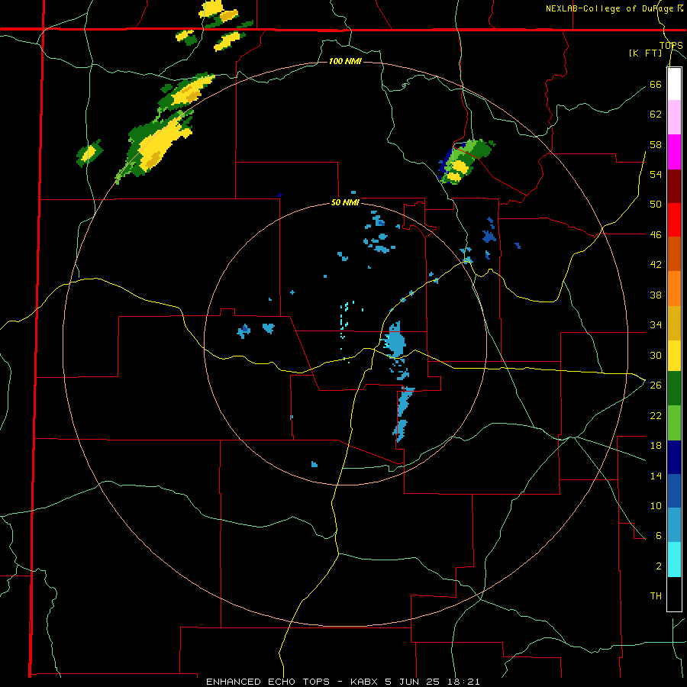The width and height of the screenshot is (687, 687).
Task: Click the 'TOPS' legend heading
Action: click(671, 45)
